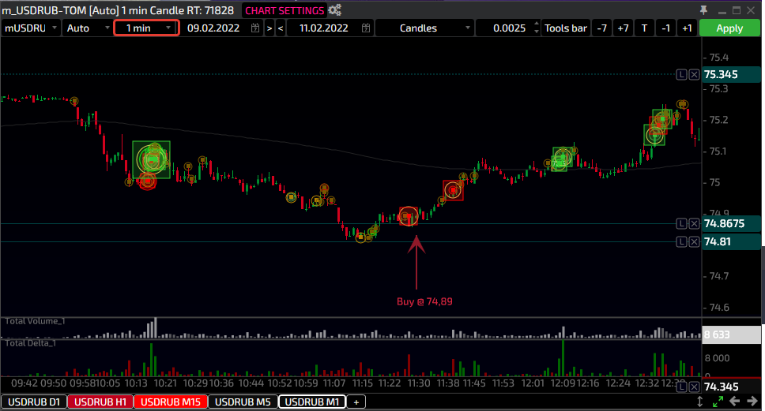The width and height of the screenshot is (765, 411).
Task: Click the +7 days button
Action: 623,28
